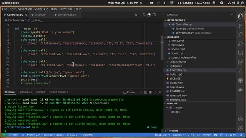Screen dimensions: 246x138
Task: Maximize terminal panel with caret
Action: pyautogui.click(x=155, y=92)
